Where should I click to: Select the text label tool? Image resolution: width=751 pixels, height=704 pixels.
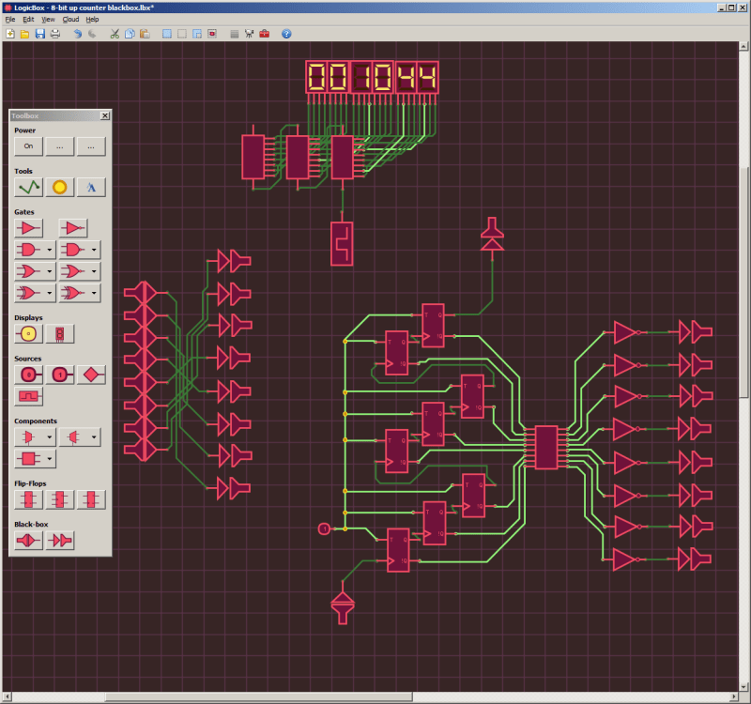(91, 188)
